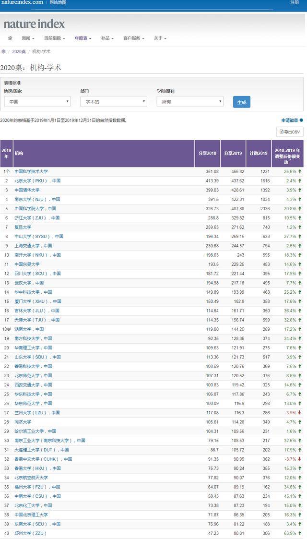Click red down arrow in 兰州大学 row
The width and height of the screenshot is (307, 539).
[300, 413]
